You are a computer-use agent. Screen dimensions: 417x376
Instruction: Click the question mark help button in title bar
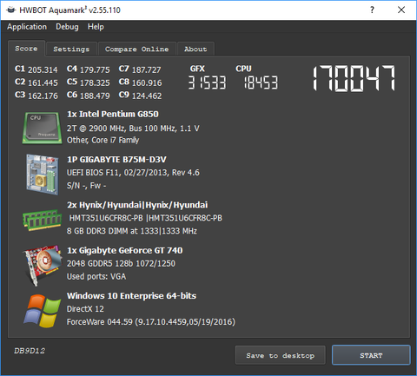[372, 10]
